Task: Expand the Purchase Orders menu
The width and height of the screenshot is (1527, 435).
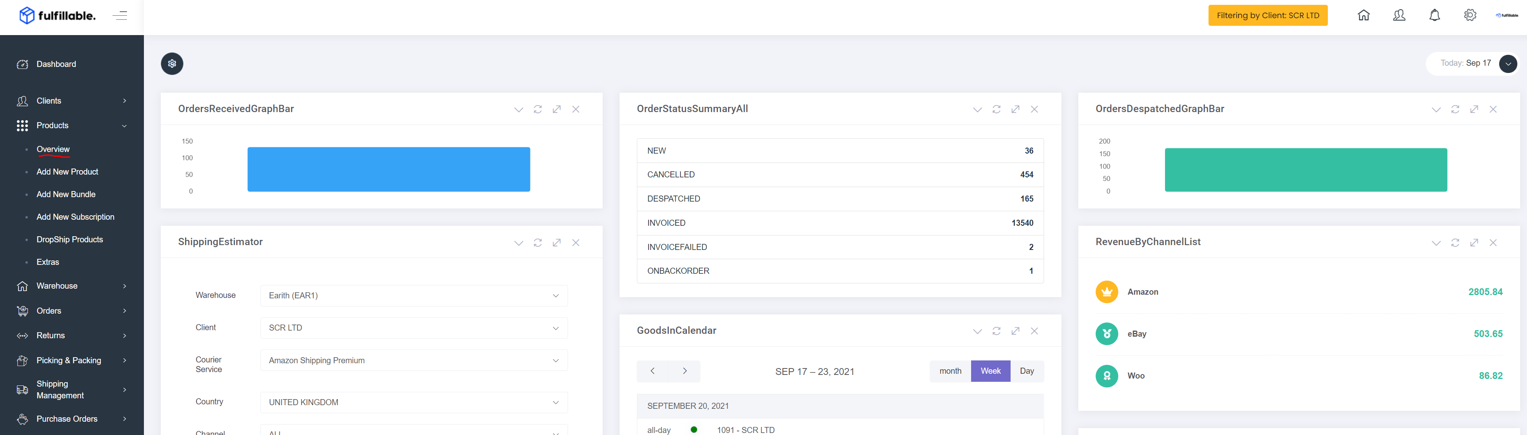Action: coord(72,419)
